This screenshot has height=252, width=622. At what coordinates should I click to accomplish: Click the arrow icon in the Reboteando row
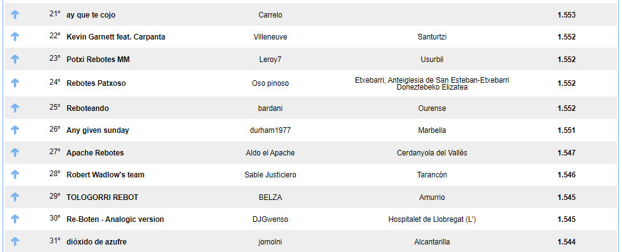(15, 108)
